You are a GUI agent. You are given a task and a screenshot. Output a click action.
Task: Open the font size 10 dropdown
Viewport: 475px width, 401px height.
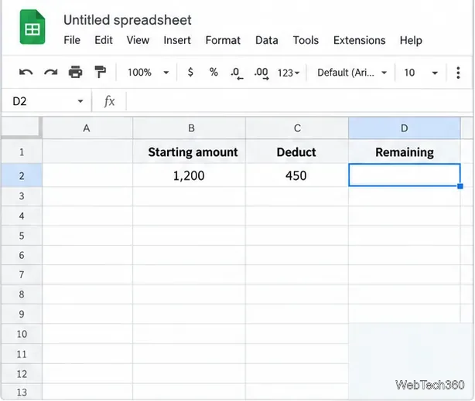[x=421, y=73]
